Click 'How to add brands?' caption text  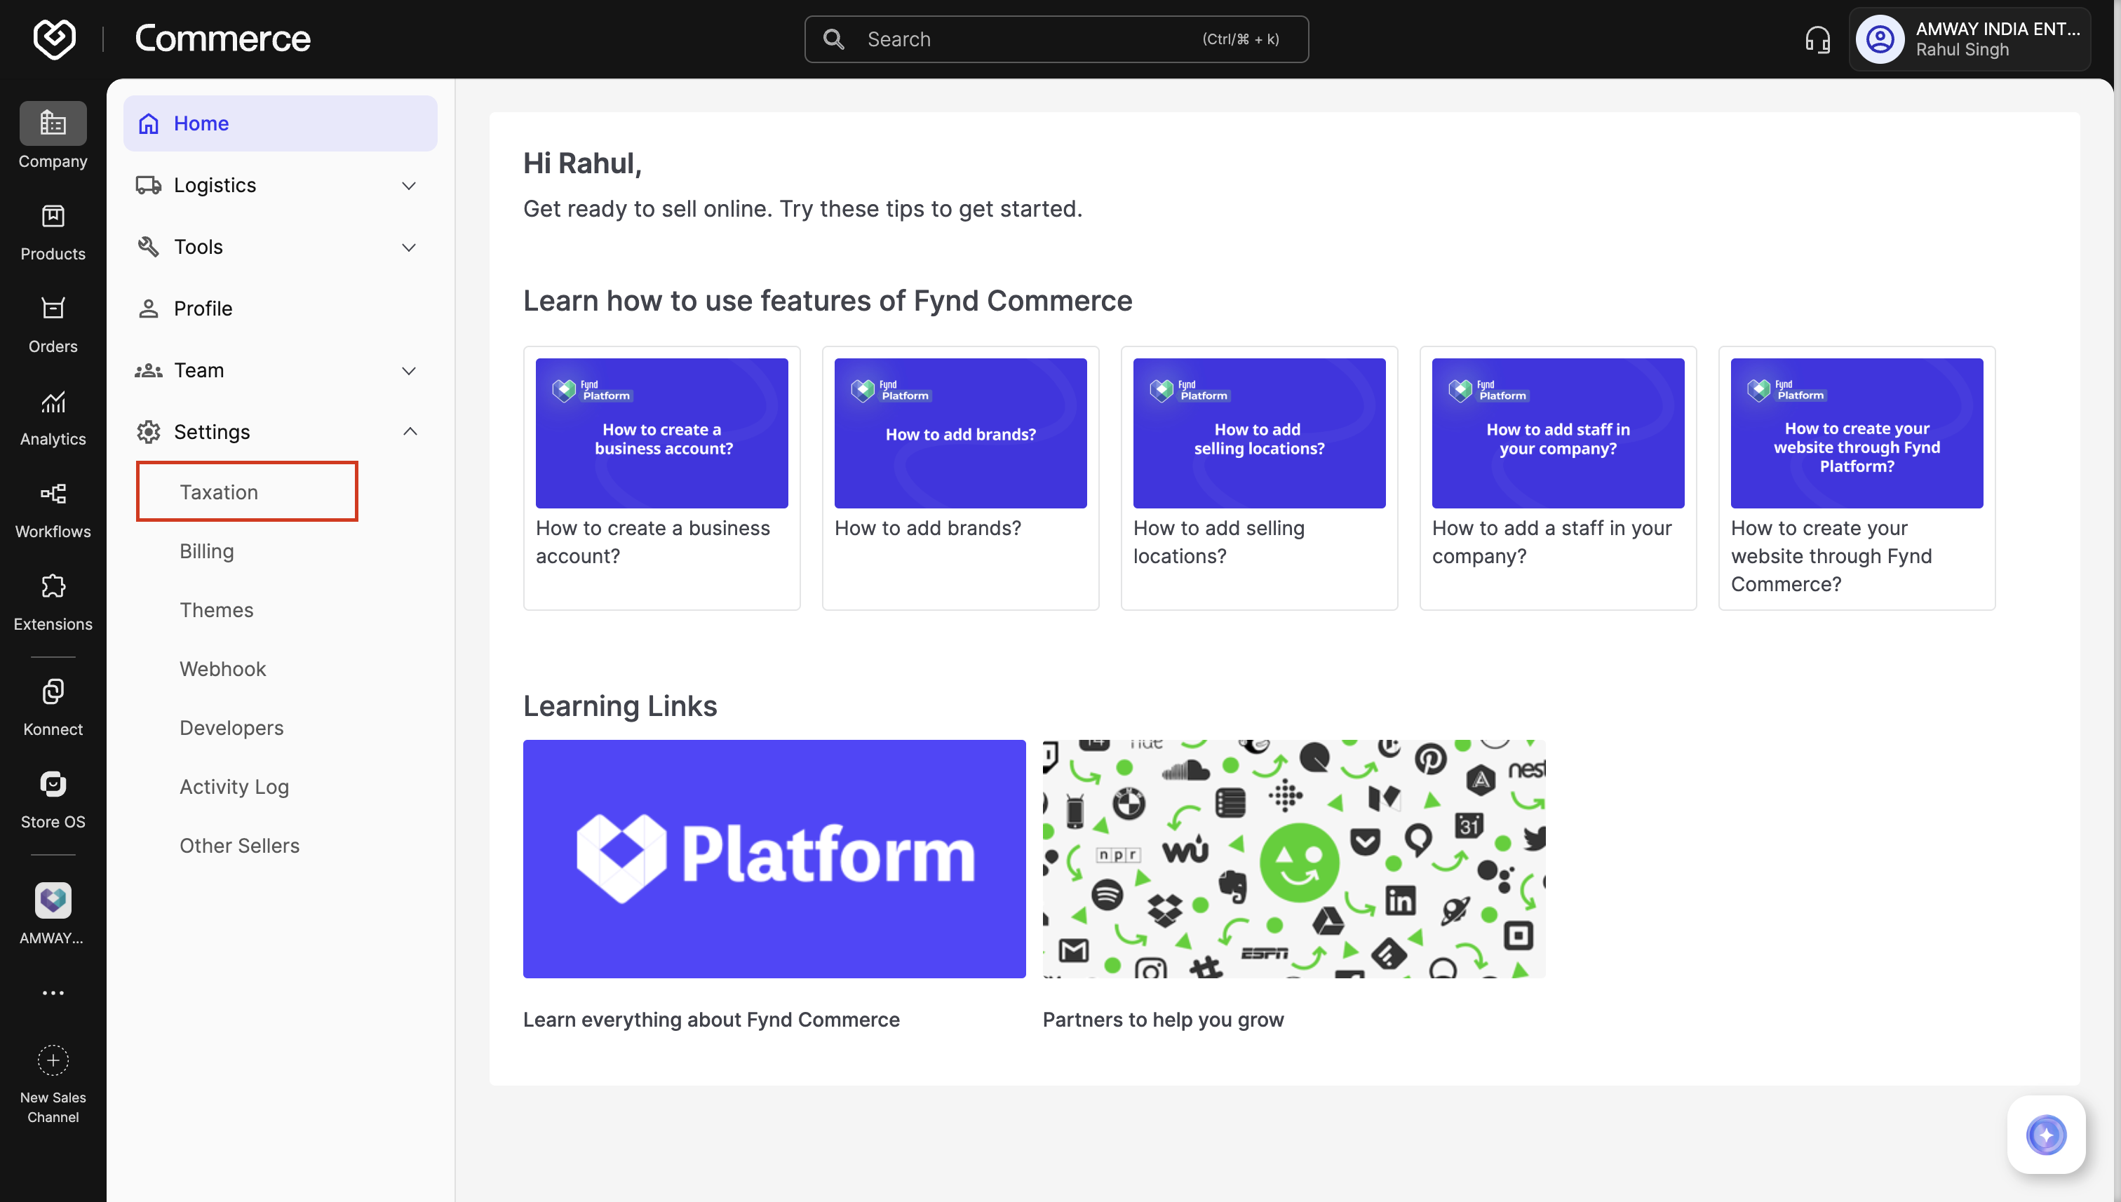click(927, 527)
